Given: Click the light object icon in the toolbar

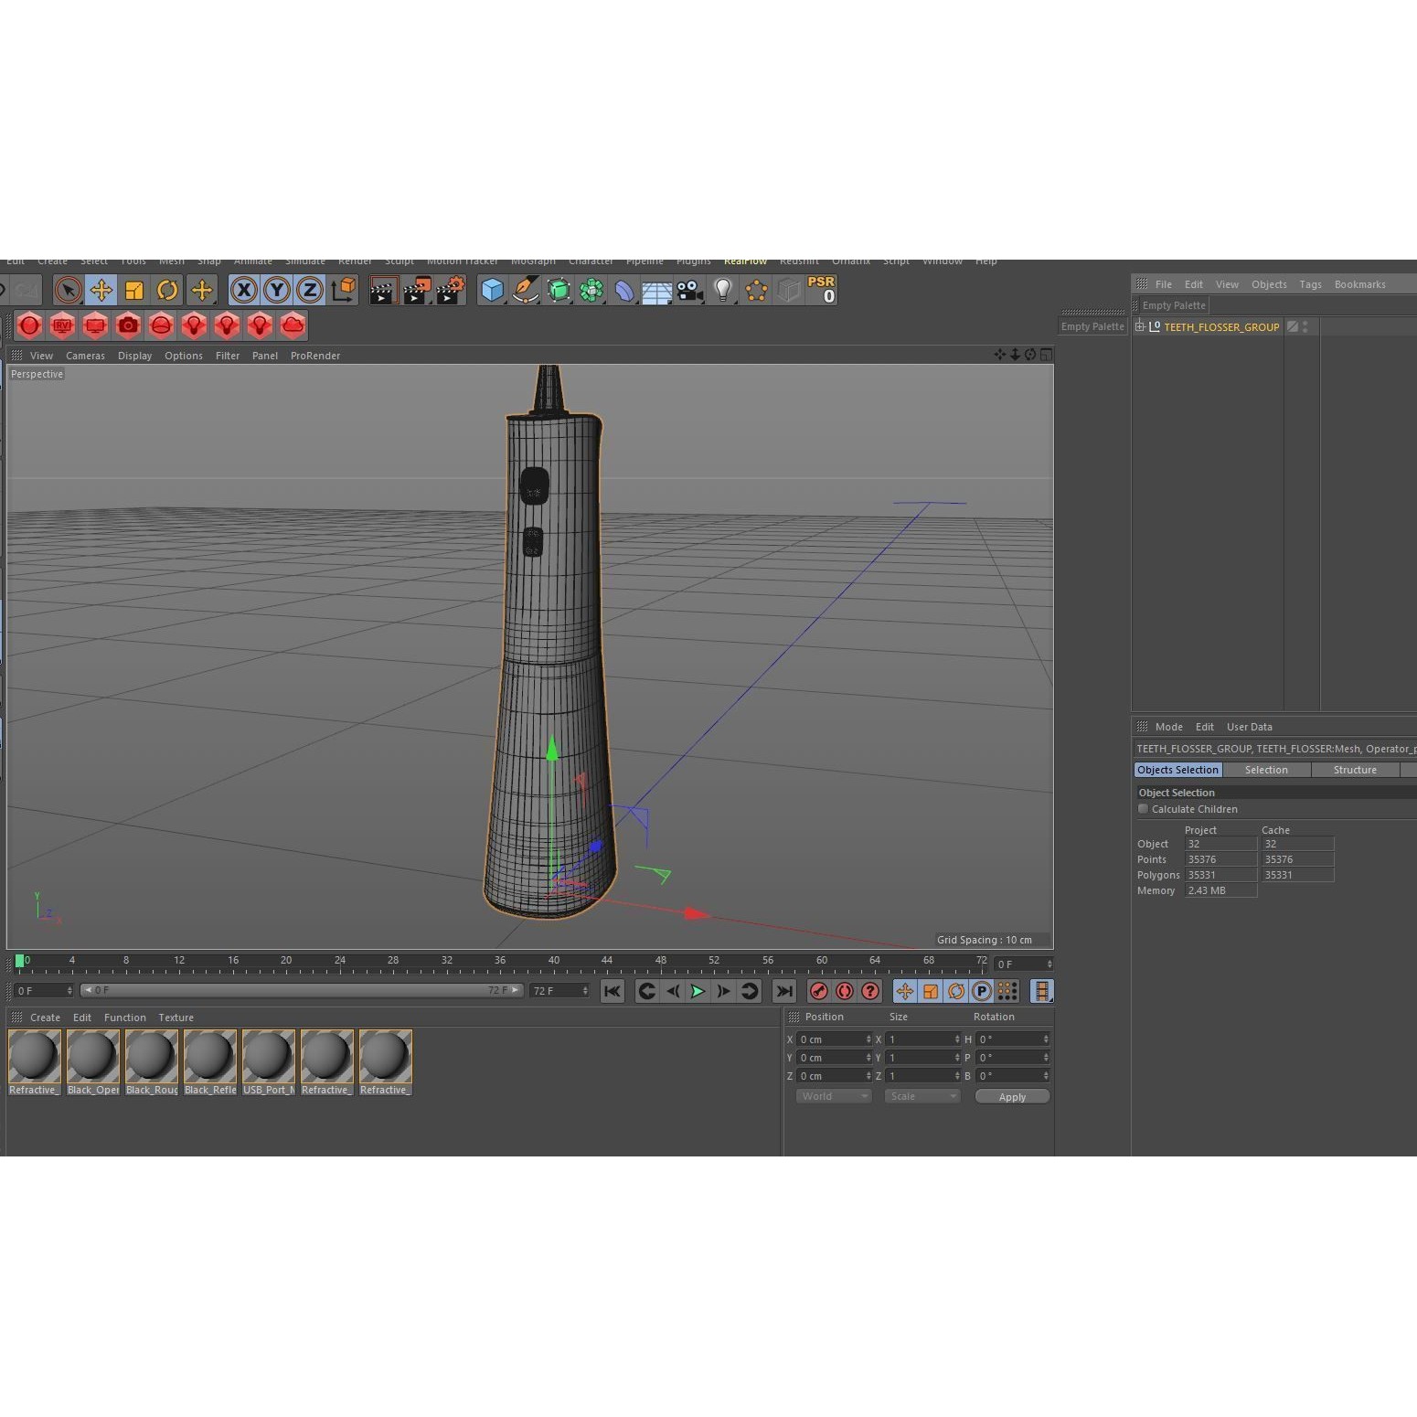Looking at the screenshot, I should pyautogui.click(x=722, y=290).
